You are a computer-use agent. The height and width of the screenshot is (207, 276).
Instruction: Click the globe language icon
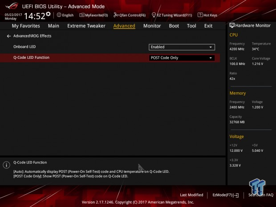59,15
